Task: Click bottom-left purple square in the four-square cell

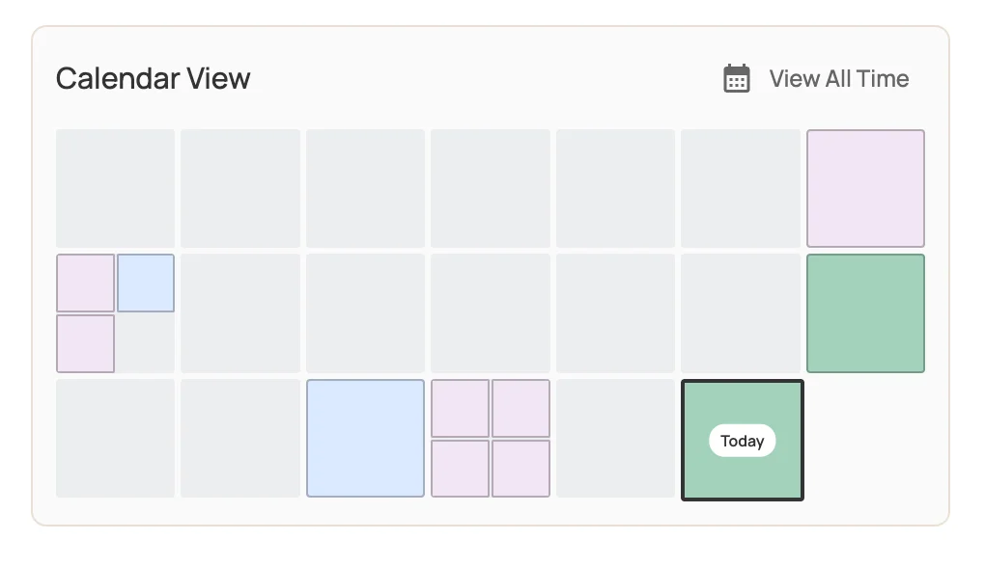Action: coord(461,469)
